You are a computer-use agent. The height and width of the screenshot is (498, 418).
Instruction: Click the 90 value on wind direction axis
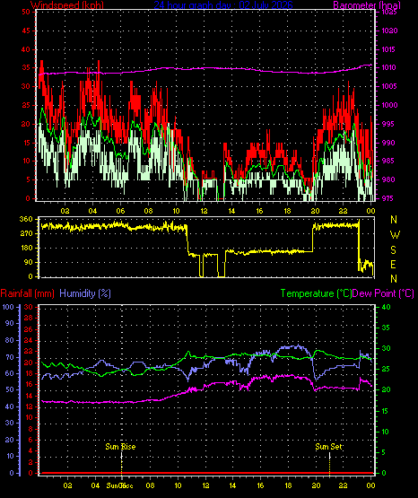(x=28, y=262)
